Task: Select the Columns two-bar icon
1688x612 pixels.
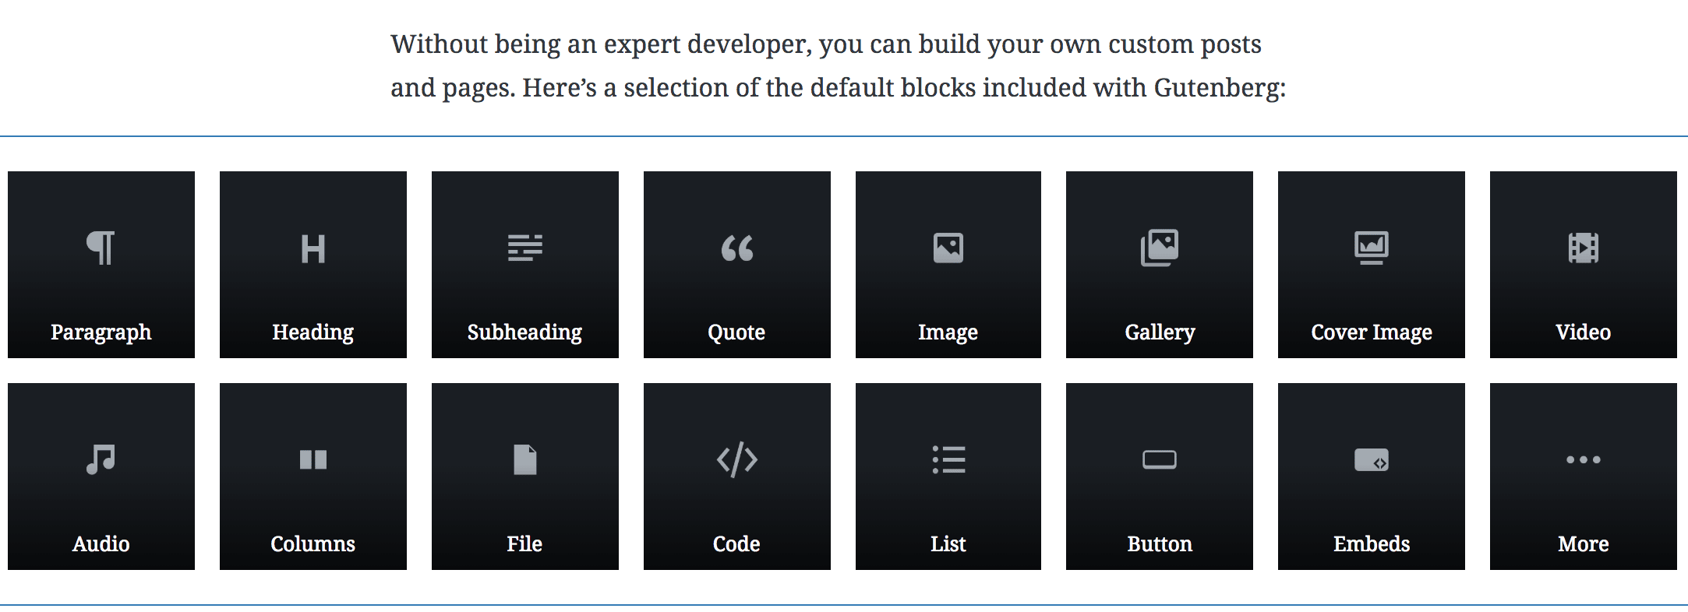Action: click(x=313, y=460)
